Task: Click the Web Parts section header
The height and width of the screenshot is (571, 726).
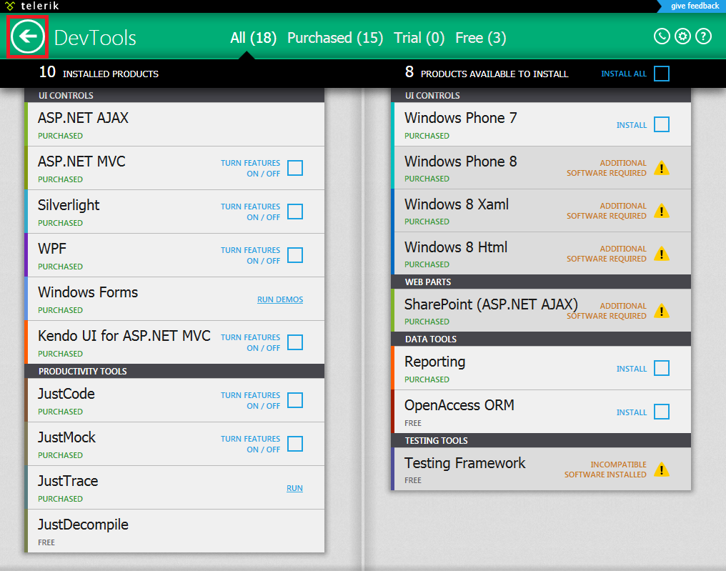Action: point(541,282)
